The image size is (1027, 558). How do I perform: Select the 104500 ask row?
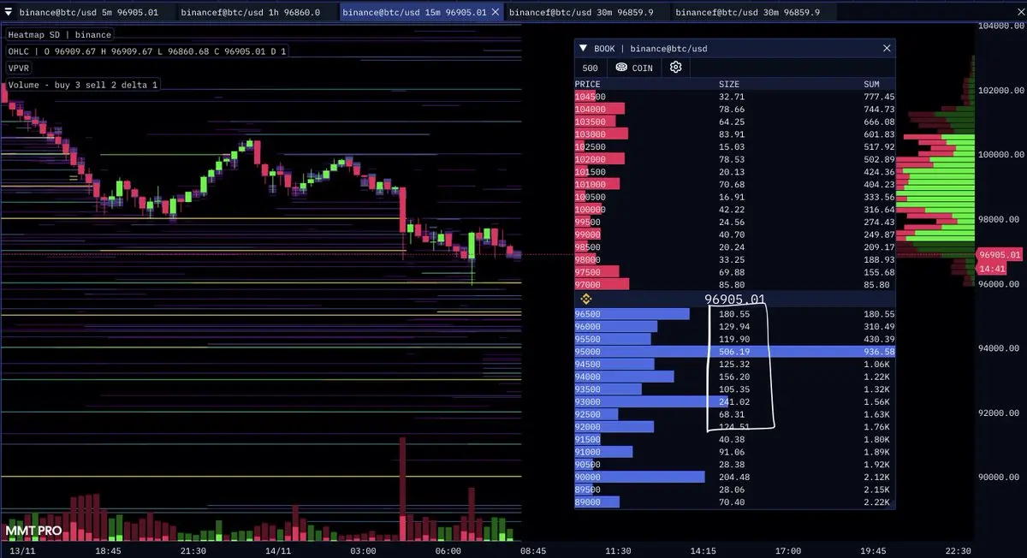[x=734, y=97]
